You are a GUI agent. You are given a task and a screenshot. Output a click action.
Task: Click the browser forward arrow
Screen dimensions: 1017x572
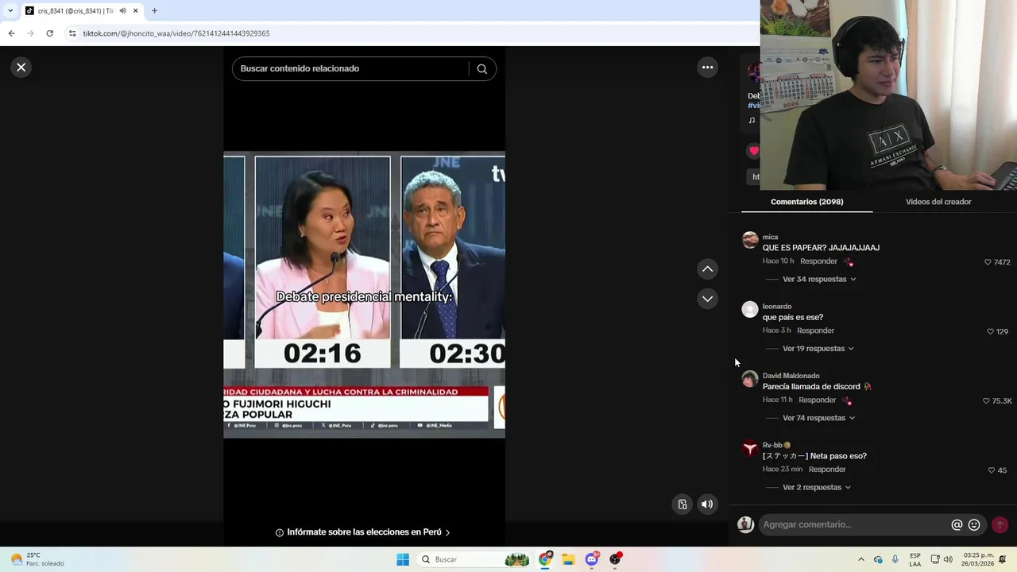coord(30,33)
